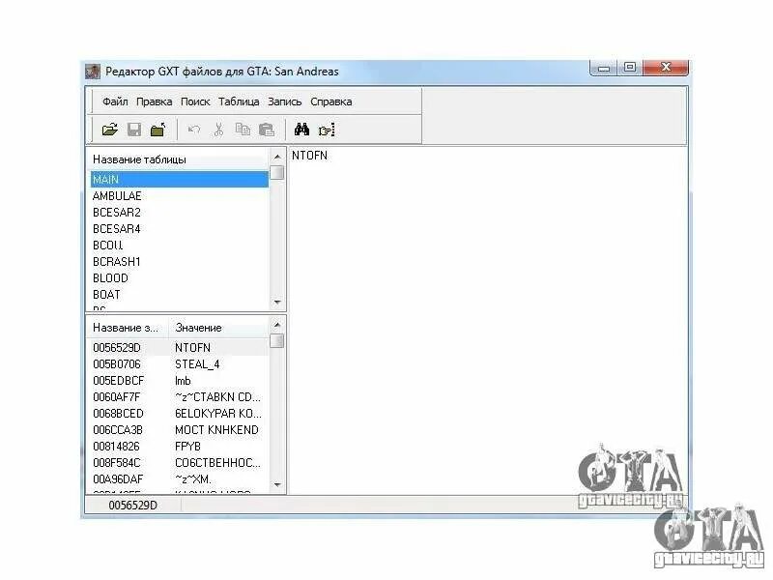773x580 pixels.
Task: Select the MAIN table row
Action: click(x=180, y=179)
